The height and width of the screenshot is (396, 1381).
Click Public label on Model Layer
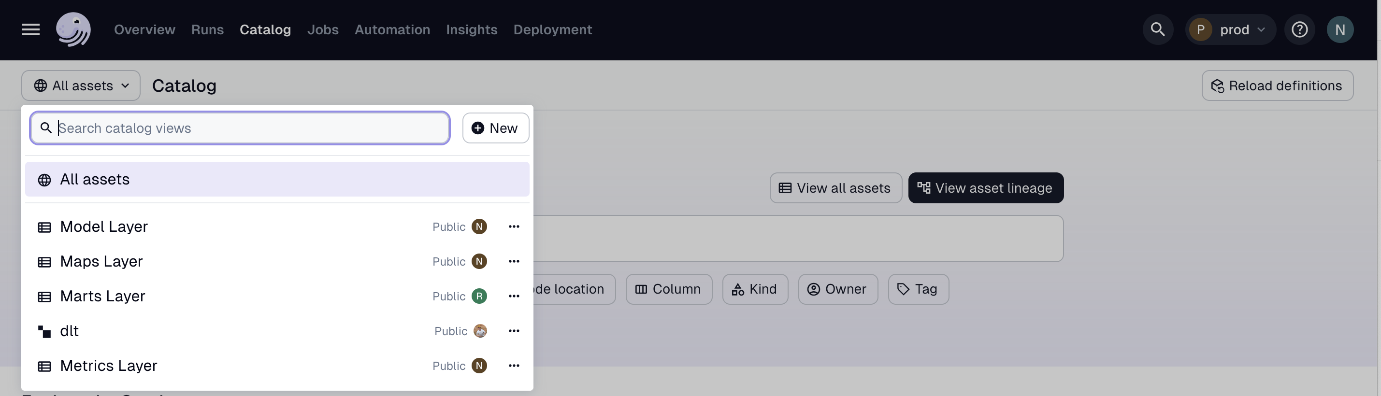click(449, 227)
